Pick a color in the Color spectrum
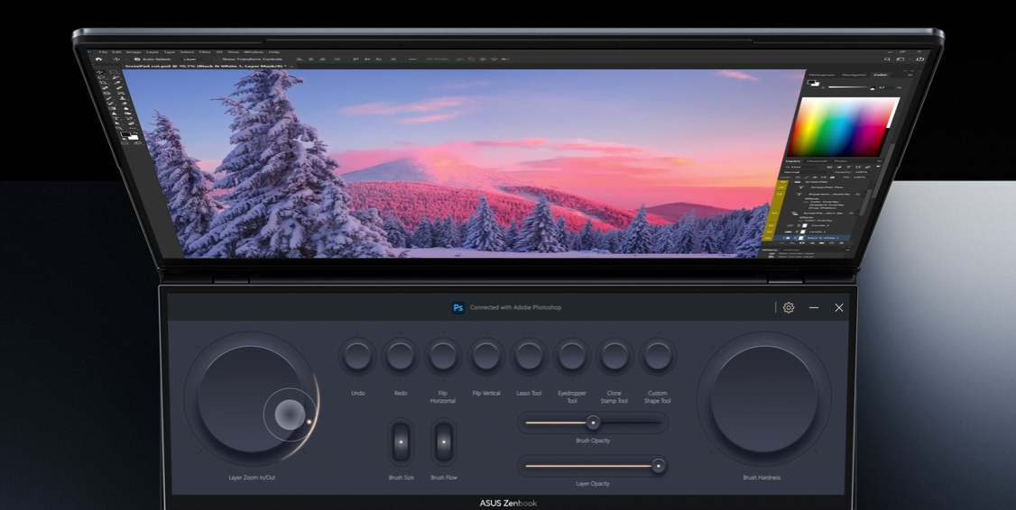The image size is (1016, 510). (x=844, y=127)
